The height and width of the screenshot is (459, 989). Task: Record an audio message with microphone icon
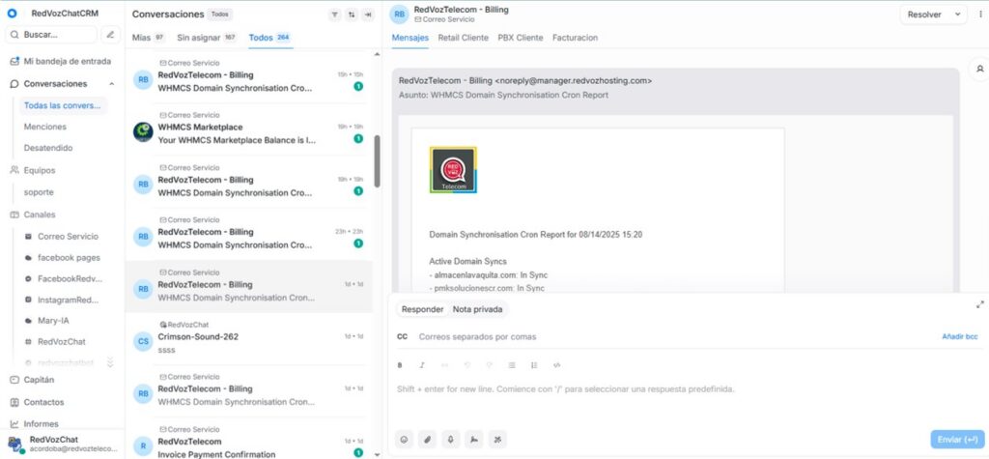450,439
